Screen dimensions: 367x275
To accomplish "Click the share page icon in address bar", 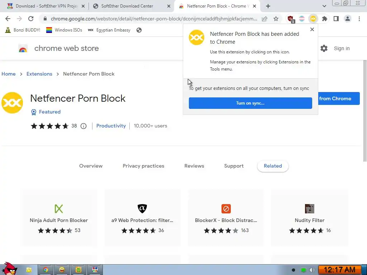I will tap(264, 19).
